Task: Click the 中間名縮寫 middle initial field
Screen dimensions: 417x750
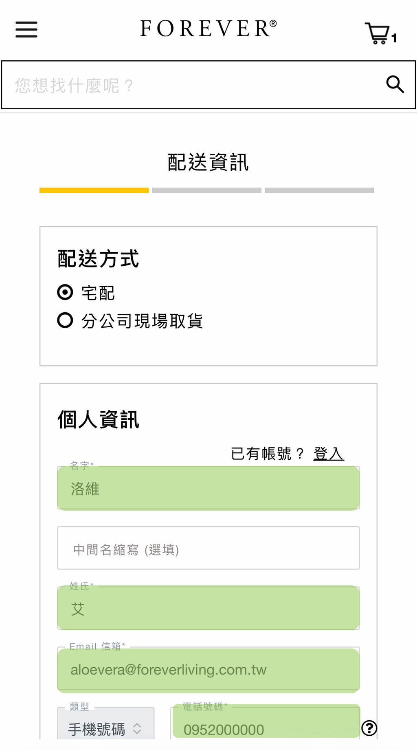Action: [x=208, y=548]
